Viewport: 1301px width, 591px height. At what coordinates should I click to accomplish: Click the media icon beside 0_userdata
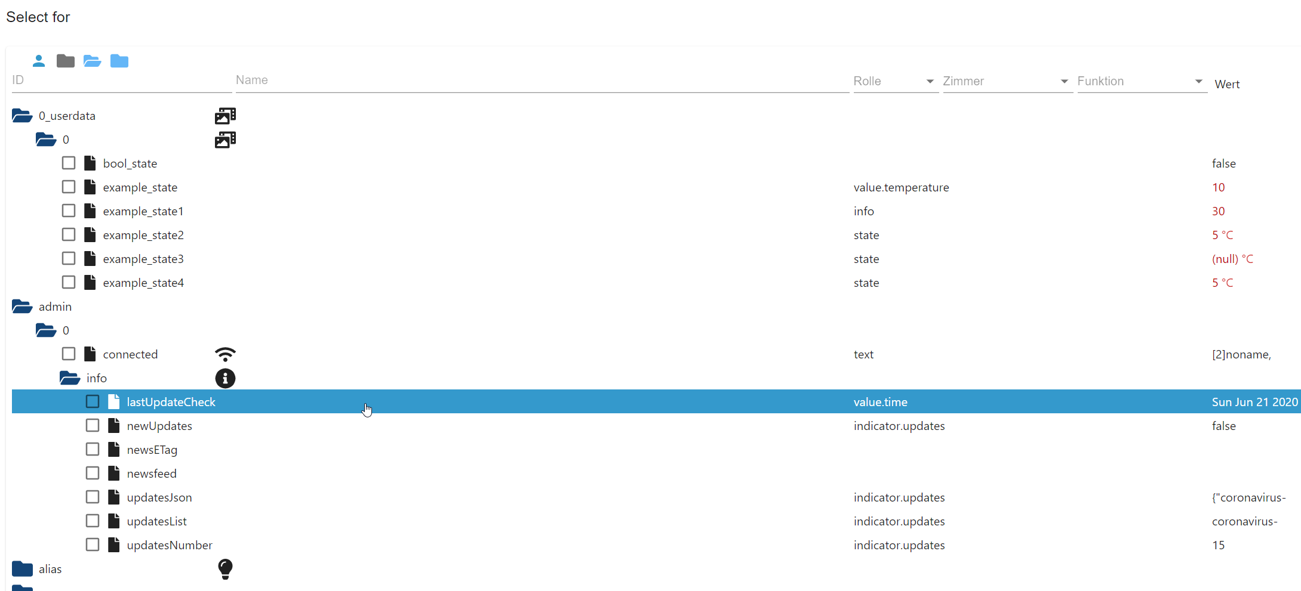click(x=225, y=116)
